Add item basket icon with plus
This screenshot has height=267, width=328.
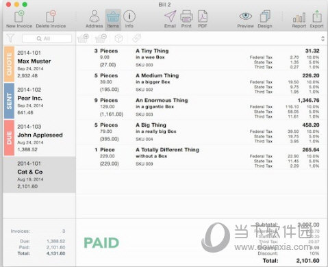click(83, 38)
